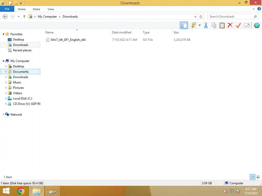Collapse the Favorites group

(x=3, y=34)
